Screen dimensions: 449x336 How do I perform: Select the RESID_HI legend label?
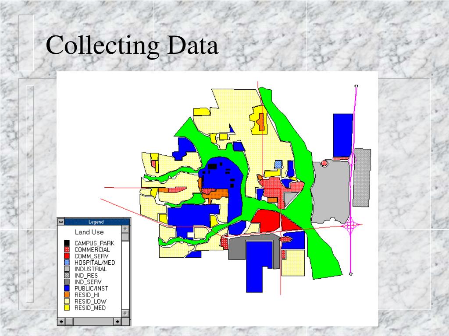(x=87, y=295)
